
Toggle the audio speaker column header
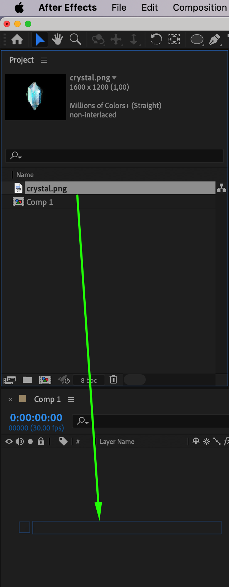[x=20, y=441]
